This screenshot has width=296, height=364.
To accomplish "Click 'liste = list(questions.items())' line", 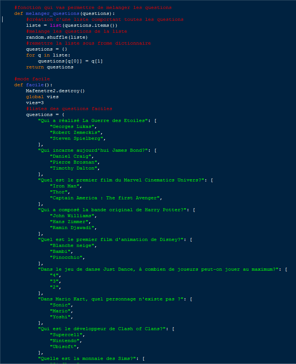I will coord(72,25).
